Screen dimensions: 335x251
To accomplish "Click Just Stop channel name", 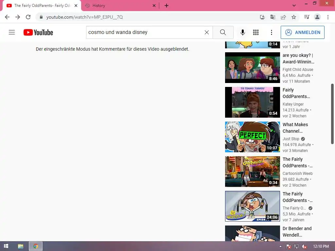I will (291, 139).
